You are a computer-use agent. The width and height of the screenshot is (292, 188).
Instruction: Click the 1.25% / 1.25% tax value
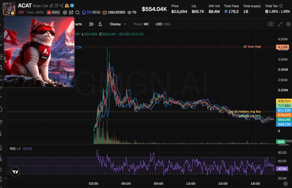point(279,12)
